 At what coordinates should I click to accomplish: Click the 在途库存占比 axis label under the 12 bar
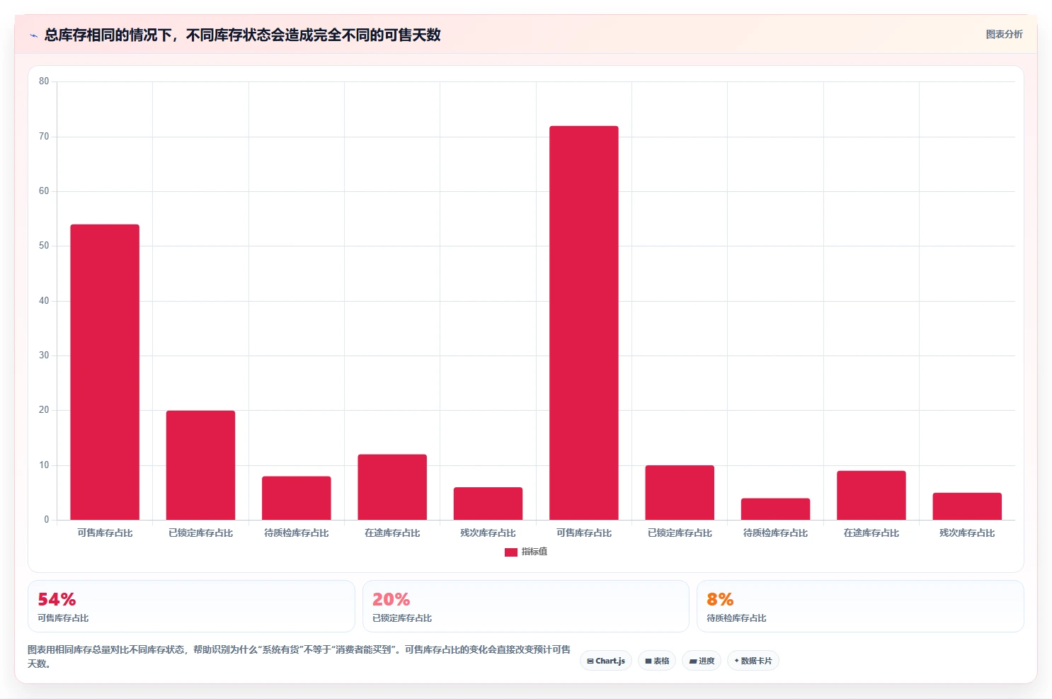(x=392, y=533)
